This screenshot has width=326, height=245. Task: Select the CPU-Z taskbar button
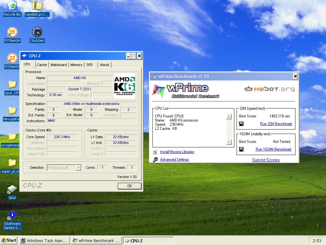[x=148, y=241]
